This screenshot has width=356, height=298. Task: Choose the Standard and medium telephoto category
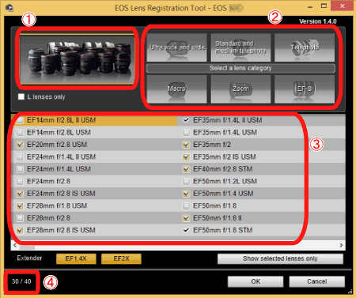pos(240,47)
